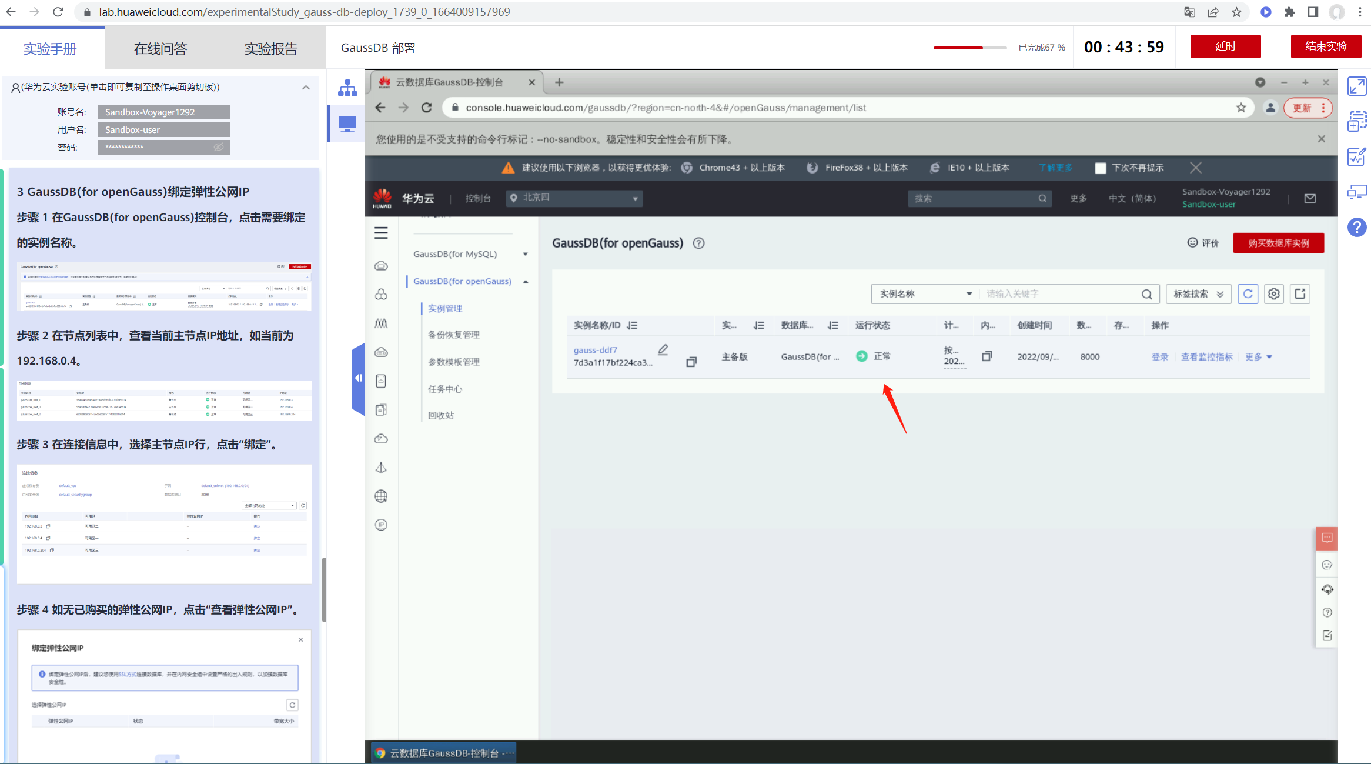Toggle password visibility eye icon
The height and width of the screenshot is (764, 1371).
(x=219, y=147)
